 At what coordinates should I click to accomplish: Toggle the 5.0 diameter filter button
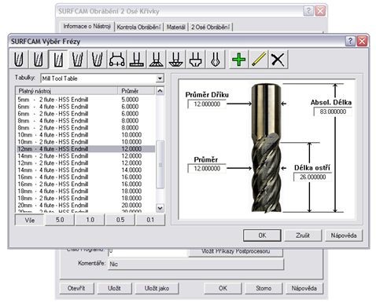pos(60,220)
